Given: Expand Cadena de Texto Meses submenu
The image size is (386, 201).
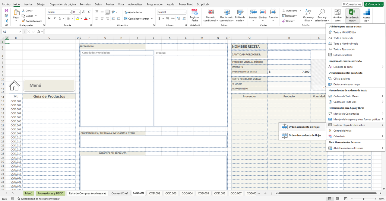Looking at the screenshot, I should click(382, 96).
